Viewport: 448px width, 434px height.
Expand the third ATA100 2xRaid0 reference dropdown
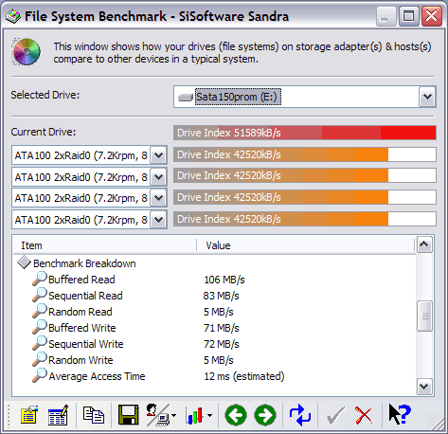158,198
